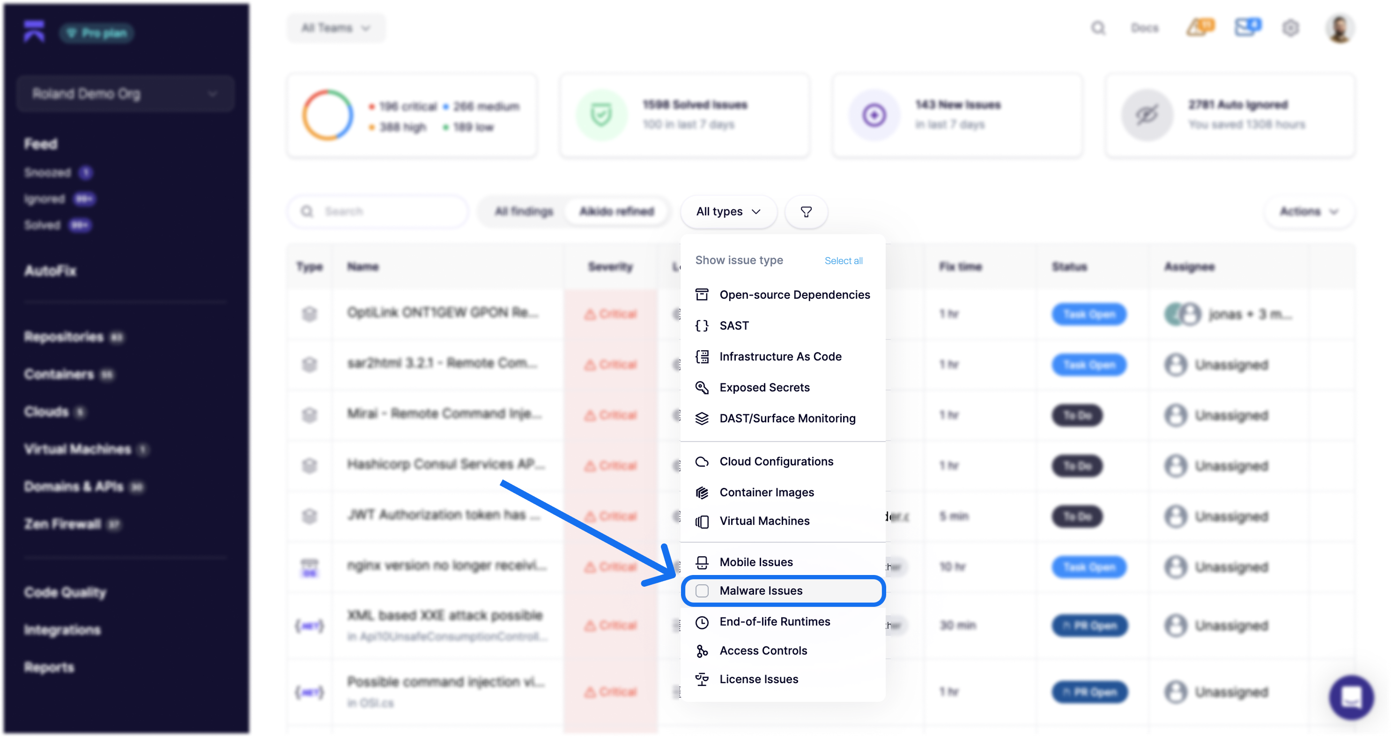Click the Infrastructure As Code icon
This screenshot has width=1392, height=737.
(x=702, y=356)
